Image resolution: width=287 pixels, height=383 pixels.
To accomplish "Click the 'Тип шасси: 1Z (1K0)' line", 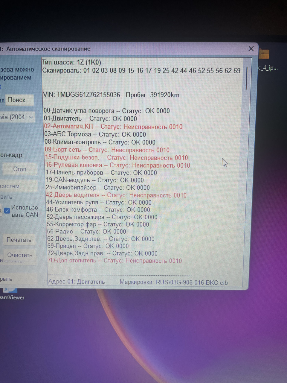I will pos(71,63).
